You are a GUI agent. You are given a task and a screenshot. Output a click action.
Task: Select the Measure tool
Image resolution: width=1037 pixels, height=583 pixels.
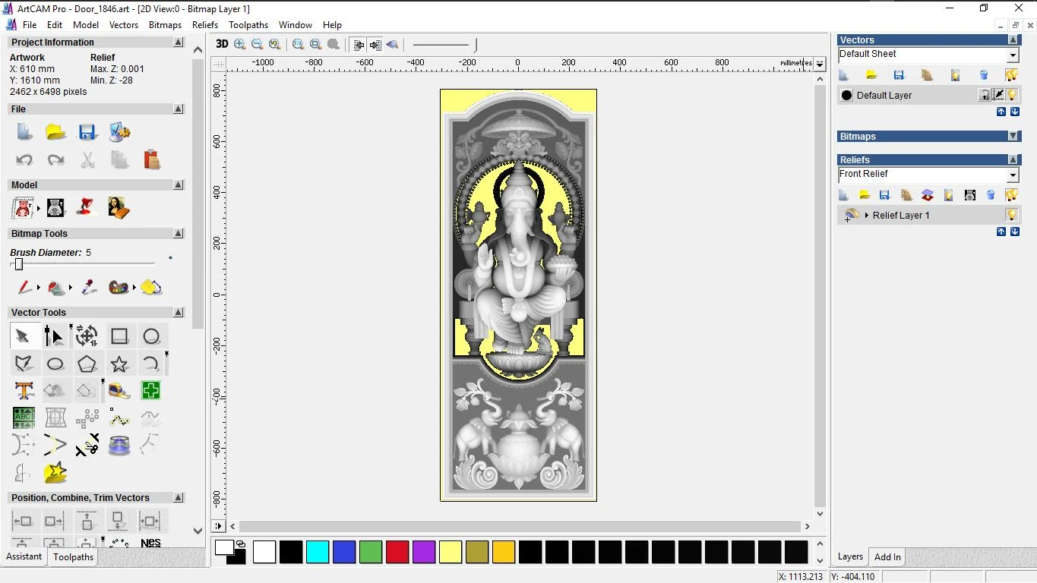tap(120, 392)
